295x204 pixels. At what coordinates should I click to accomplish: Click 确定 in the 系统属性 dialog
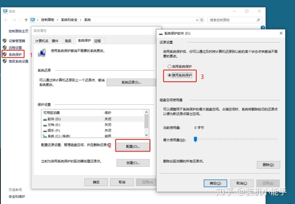coord(96,182)
